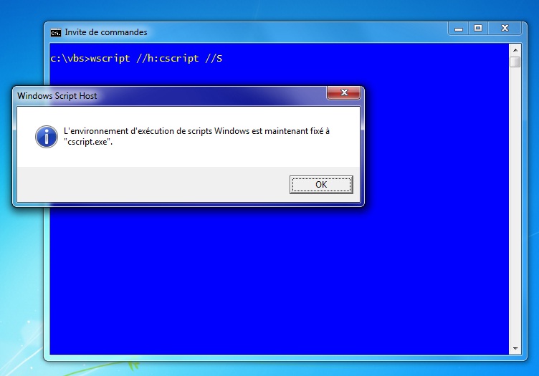
Task: Click the grey footer strip beside OK
Action: [153, 185]
